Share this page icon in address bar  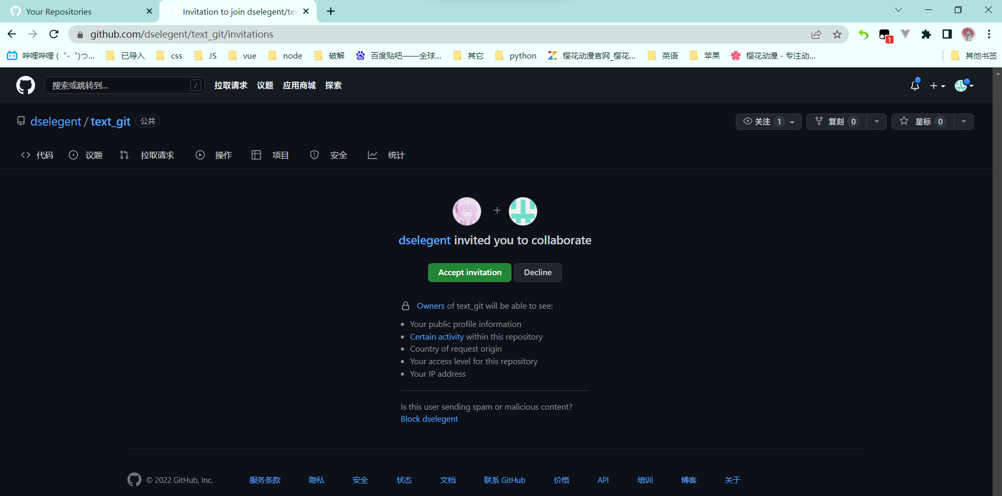[816, 35]
